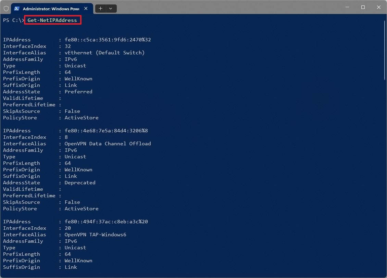This screenshot has height=278, width=387.
Task: Open the new tab profile dropdown chevron
Action: click(x=110, y=9)
